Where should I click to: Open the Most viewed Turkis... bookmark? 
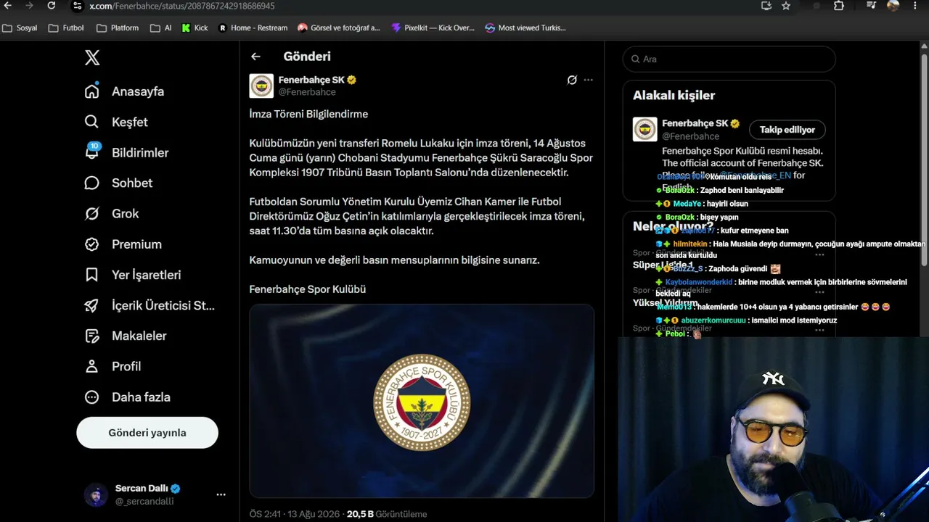point(525,28)
